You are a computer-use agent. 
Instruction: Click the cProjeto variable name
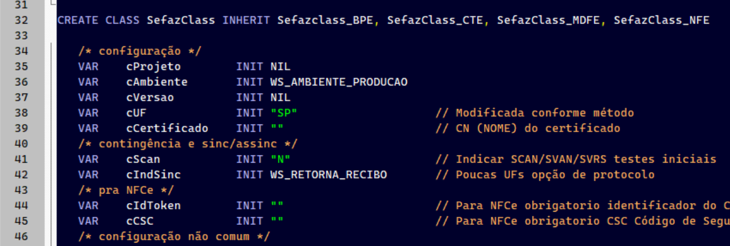pyautogui.click(x=153, y=66)
